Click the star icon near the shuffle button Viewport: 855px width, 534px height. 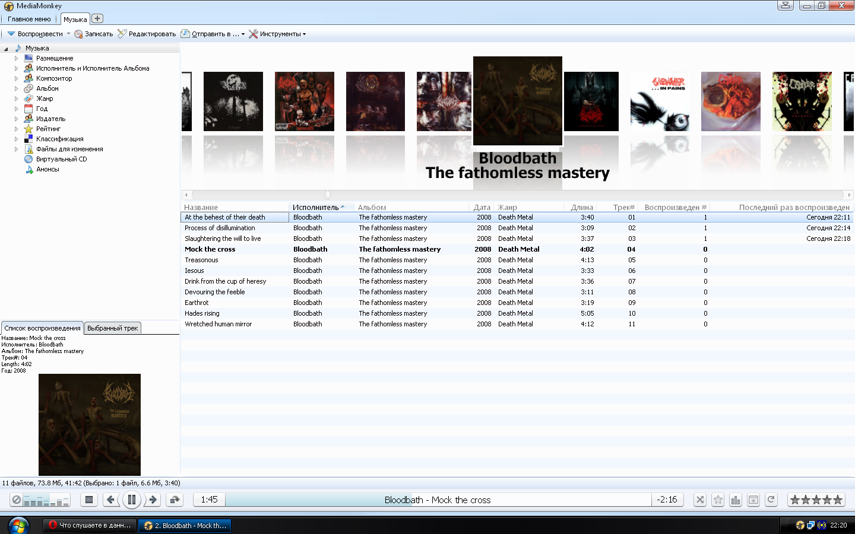[718, 500]
